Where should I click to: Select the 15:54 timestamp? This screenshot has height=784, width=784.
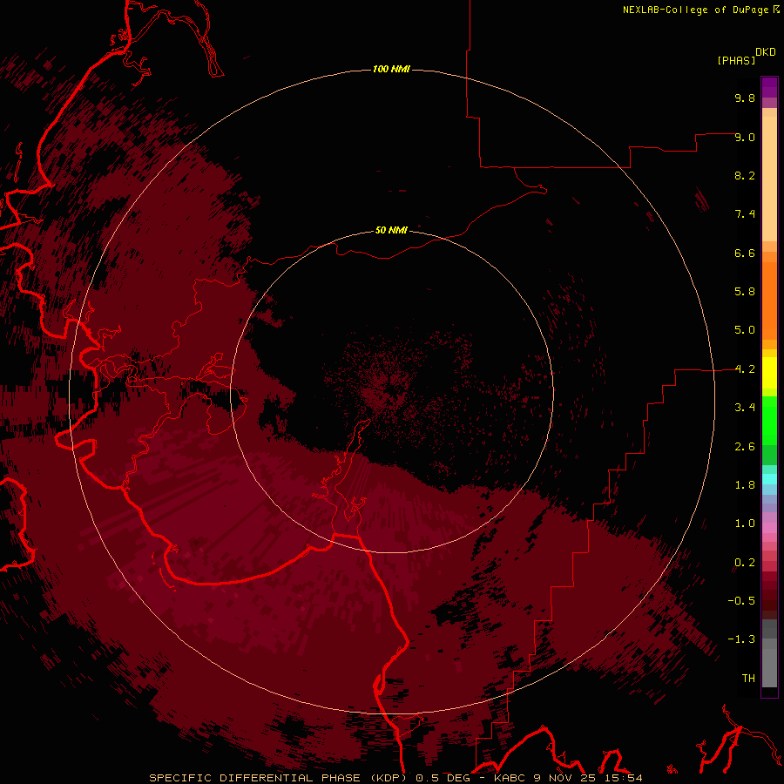pos(623,778)
